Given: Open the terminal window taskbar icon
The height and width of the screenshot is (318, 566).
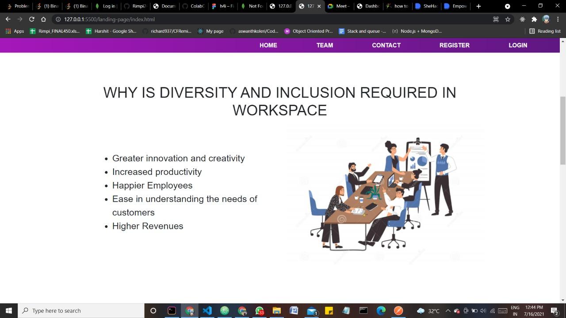Looking at the screenshot, I should (363, 310).
